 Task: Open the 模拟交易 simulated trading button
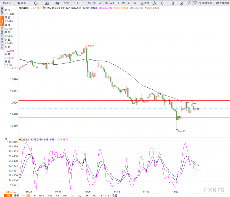pos(206,3)
